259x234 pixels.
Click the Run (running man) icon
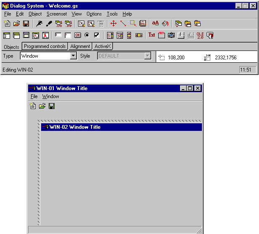click(39, 24)
